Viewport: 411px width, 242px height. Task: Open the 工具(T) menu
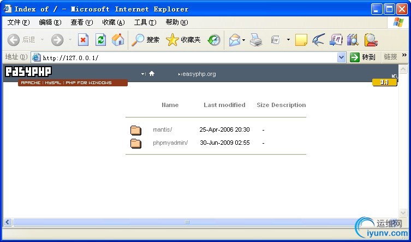click(145, 22)
